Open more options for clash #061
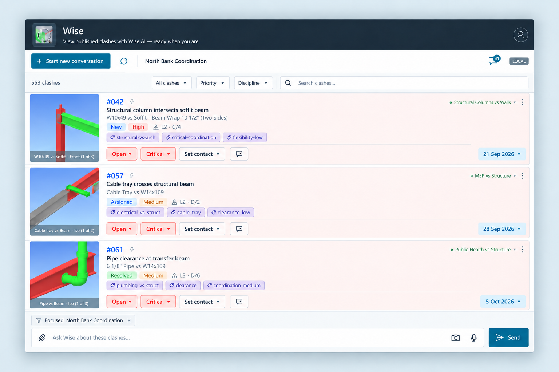The height and width of the screenshot is (372, 559). [523, 250]
